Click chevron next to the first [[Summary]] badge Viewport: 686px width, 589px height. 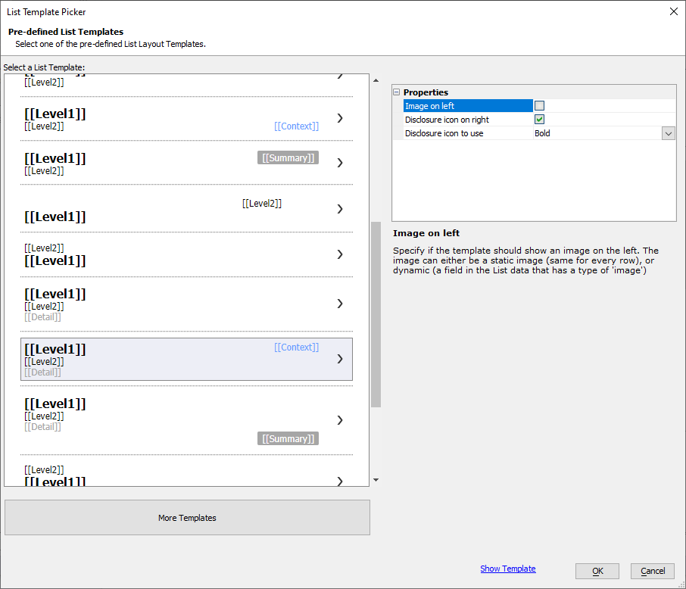click(340, 163)
